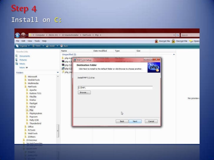This screenshot has height=160, width=214.
Task: Click the Explorer Search box
Action: (x=190, y=35)
